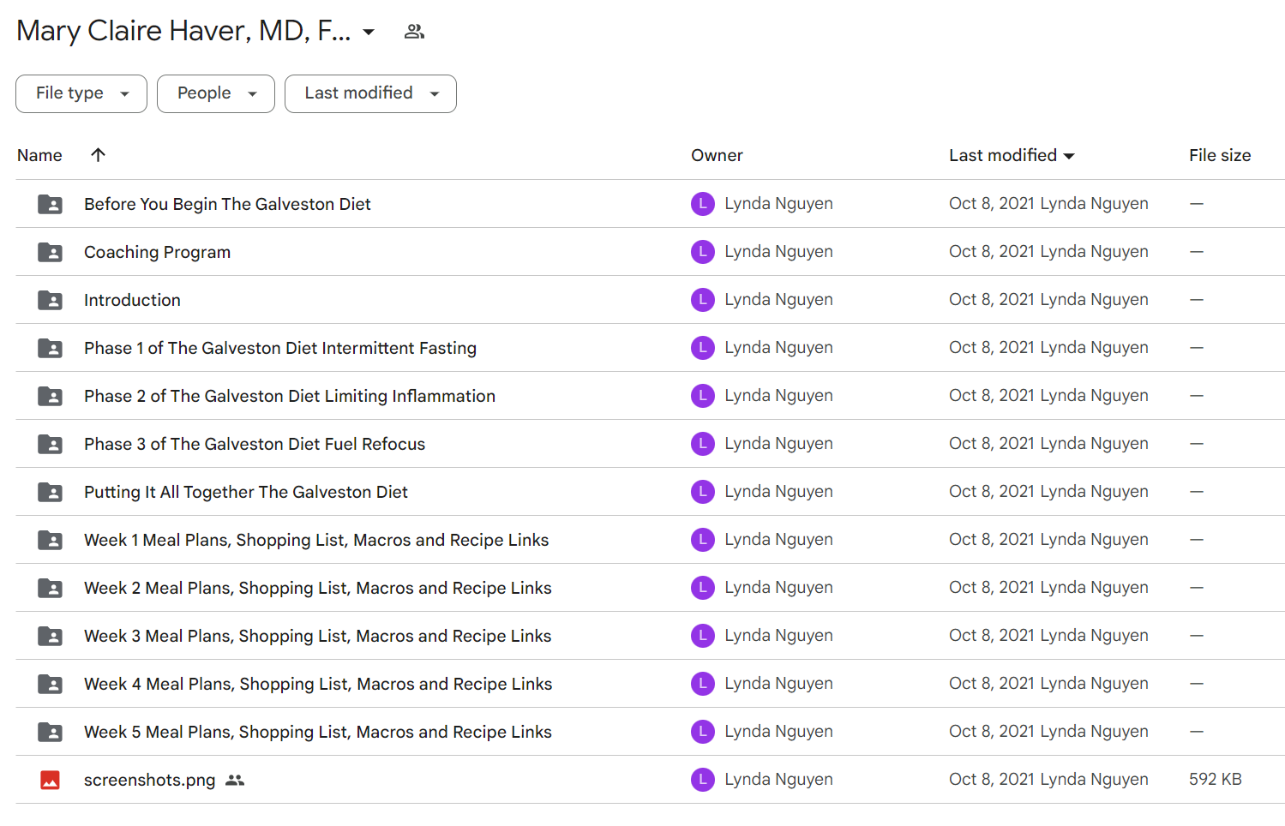Viewport: 1285px width, 826px height.
Task: Click the File size column header
Action: point(1220,155)
